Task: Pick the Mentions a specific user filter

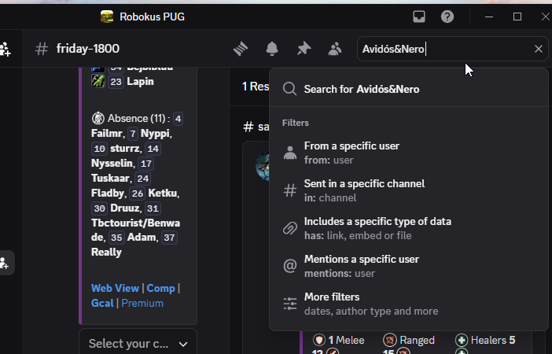Action: tap(409, 266)
